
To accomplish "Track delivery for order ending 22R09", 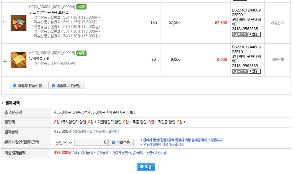I will (x=240, y=34).
